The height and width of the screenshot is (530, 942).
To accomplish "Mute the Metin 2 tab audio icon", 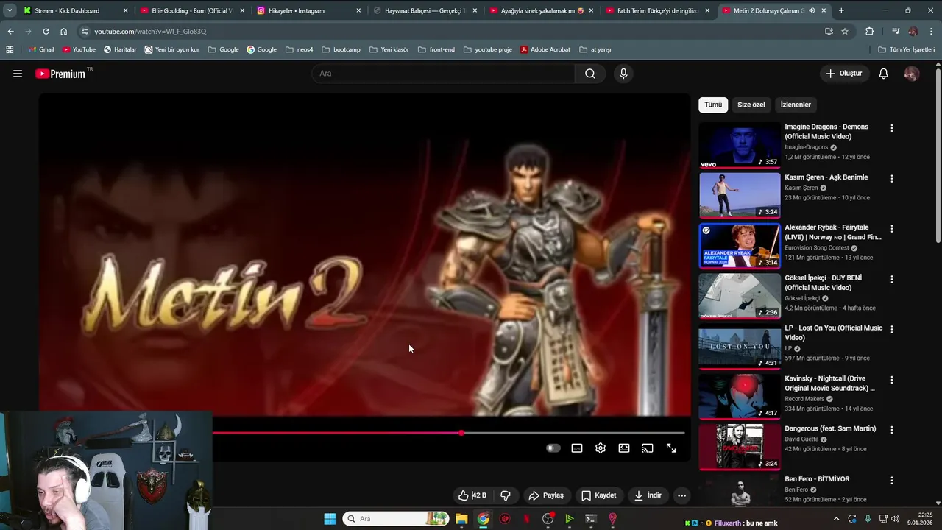I will (x=812, y=10).
